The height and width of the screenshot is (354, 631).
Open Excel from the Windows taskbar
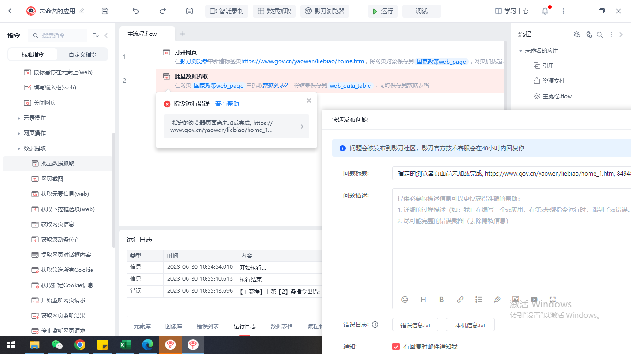[x=125, y=344]
